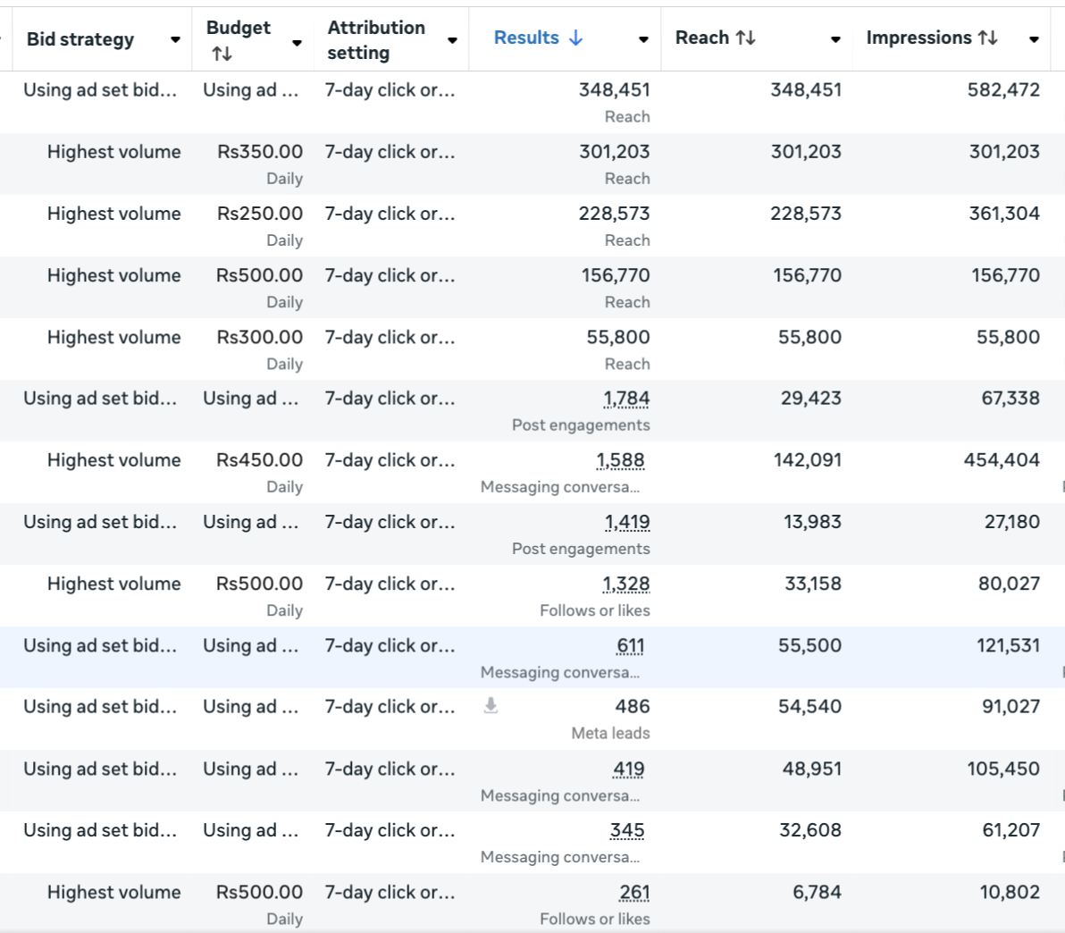The image size is (1065, 933).
Task: Click the Impressions column sort arrows icon
Action: click(x=987, y=38)
